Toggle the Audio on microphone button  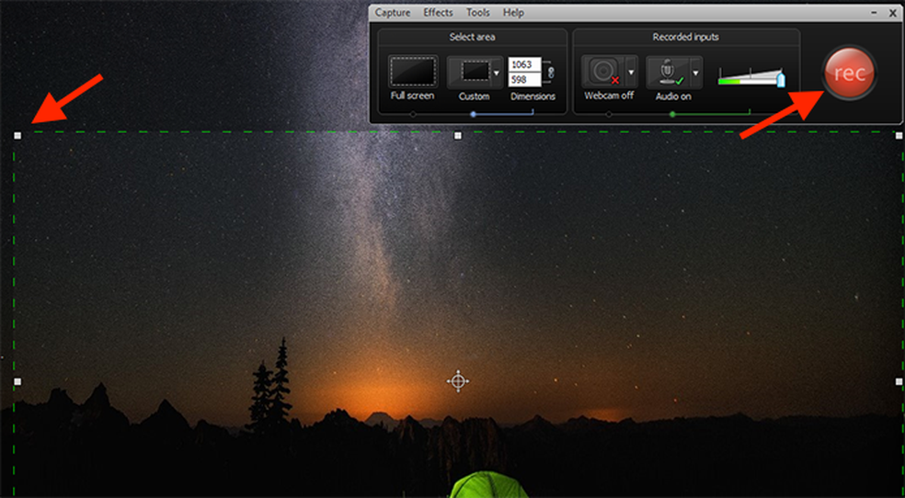(668, 73)
